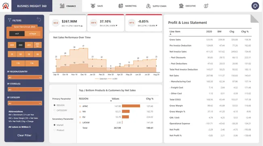Click the Business Insight 360 title banner
The width and height of the screenshot is (263, 146).
tap(32, 6)
